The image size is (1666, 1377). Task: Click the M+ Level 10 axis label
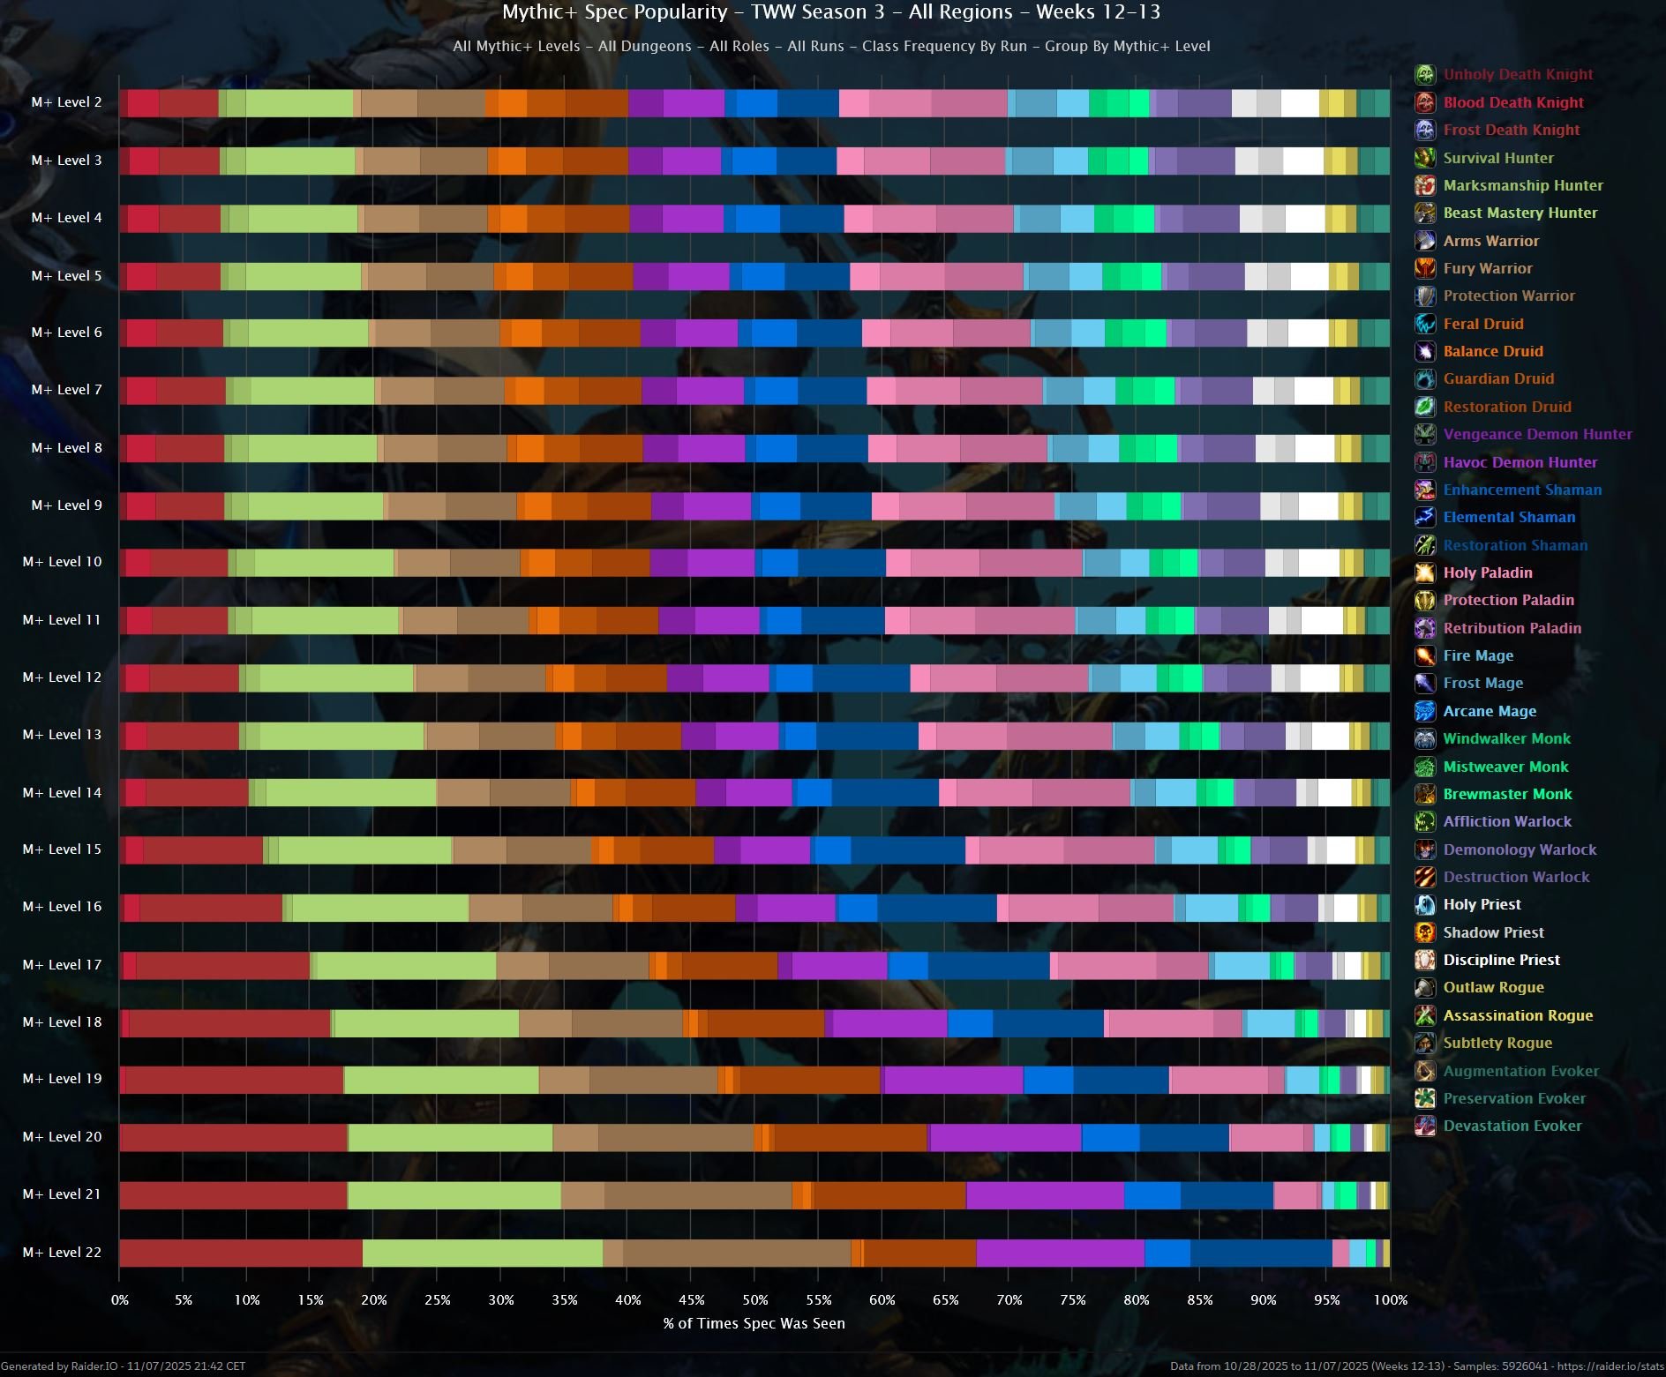pos(62,562)
